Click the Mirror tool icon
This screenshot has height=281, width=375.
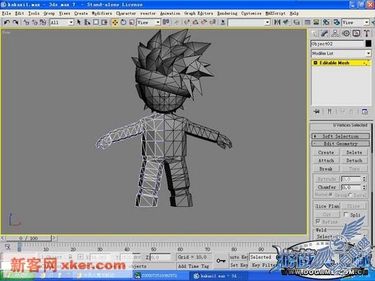pyautogui.click(x=277, y=23)
